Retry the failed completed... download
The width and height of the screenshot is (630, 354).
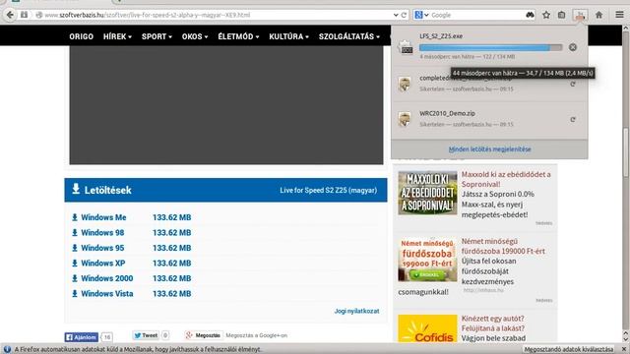click(573, 84)
